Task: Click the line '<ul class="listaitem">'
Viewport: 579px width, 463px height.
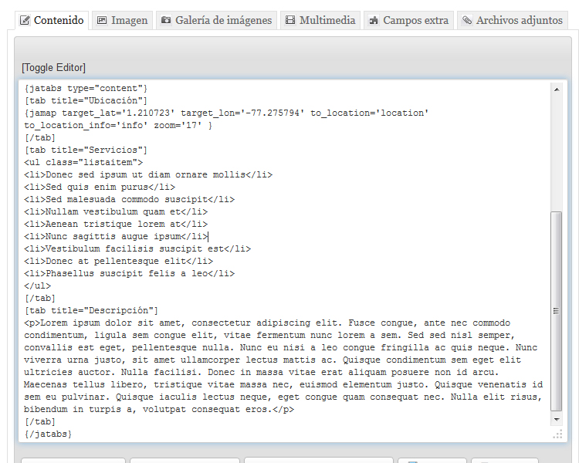Action: 83,163
